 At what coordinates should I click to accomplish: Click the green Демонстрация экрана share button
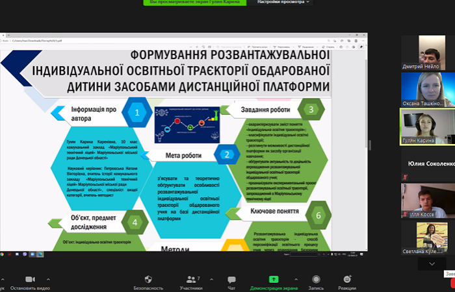[x=274, y=280]
